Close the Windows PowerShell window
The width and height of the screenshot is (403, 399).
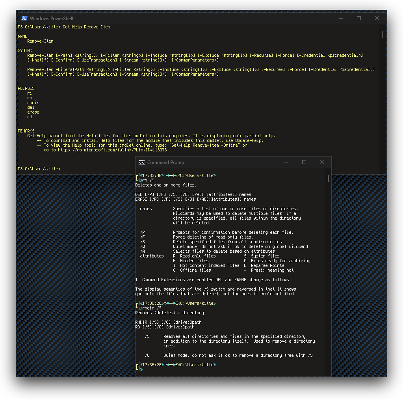[x=377, y=18]
